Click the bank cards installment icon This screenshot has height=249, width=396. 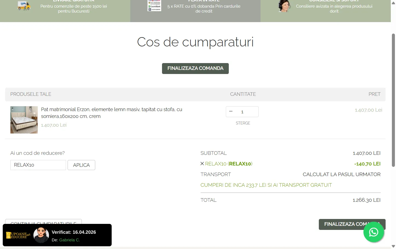[154, 5]
